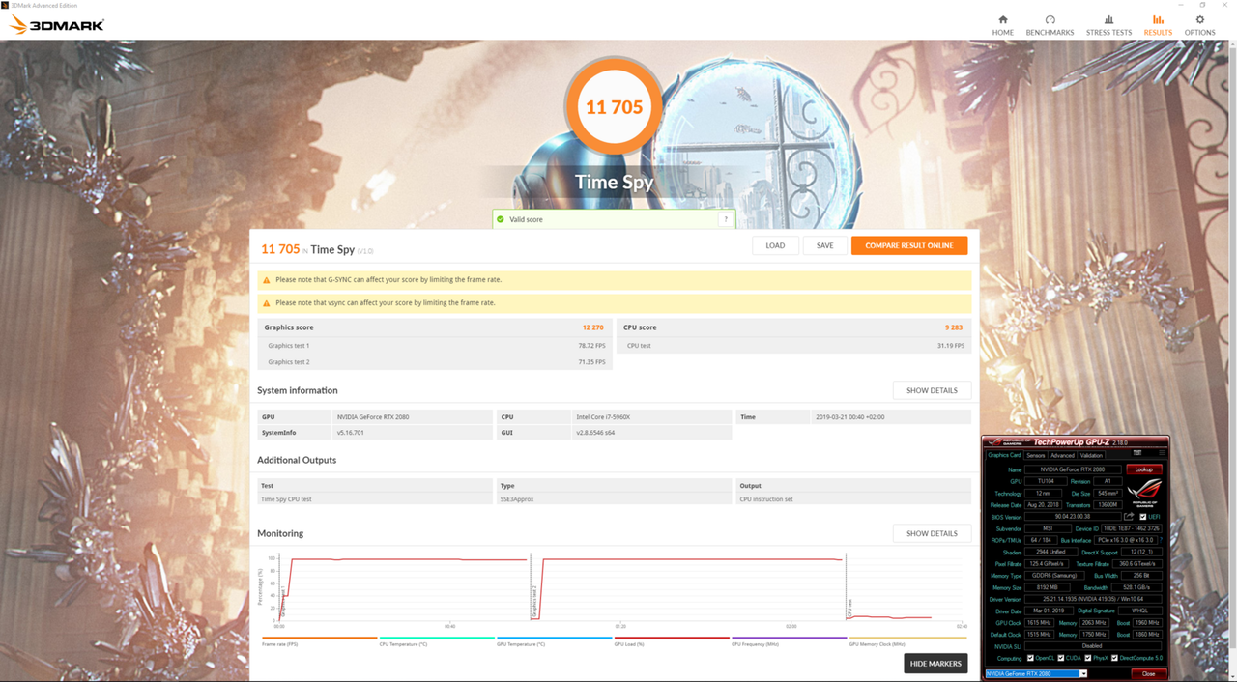Toggle the CPU Temperature legend bar
Screen dimensions: 1237x682
click(437, 639)
